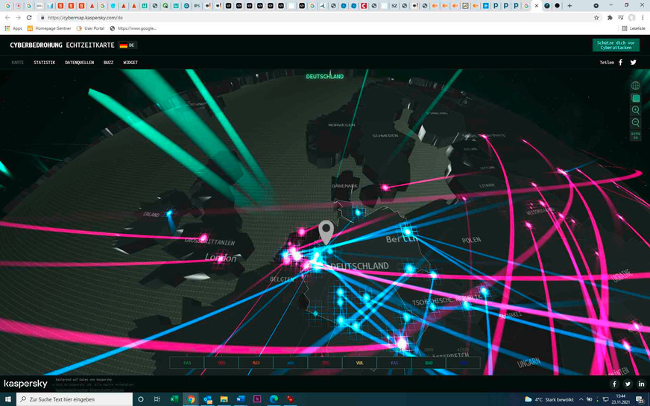
Task: Open Kaspersky Facebook page in footer
Action: click(614, 384)
